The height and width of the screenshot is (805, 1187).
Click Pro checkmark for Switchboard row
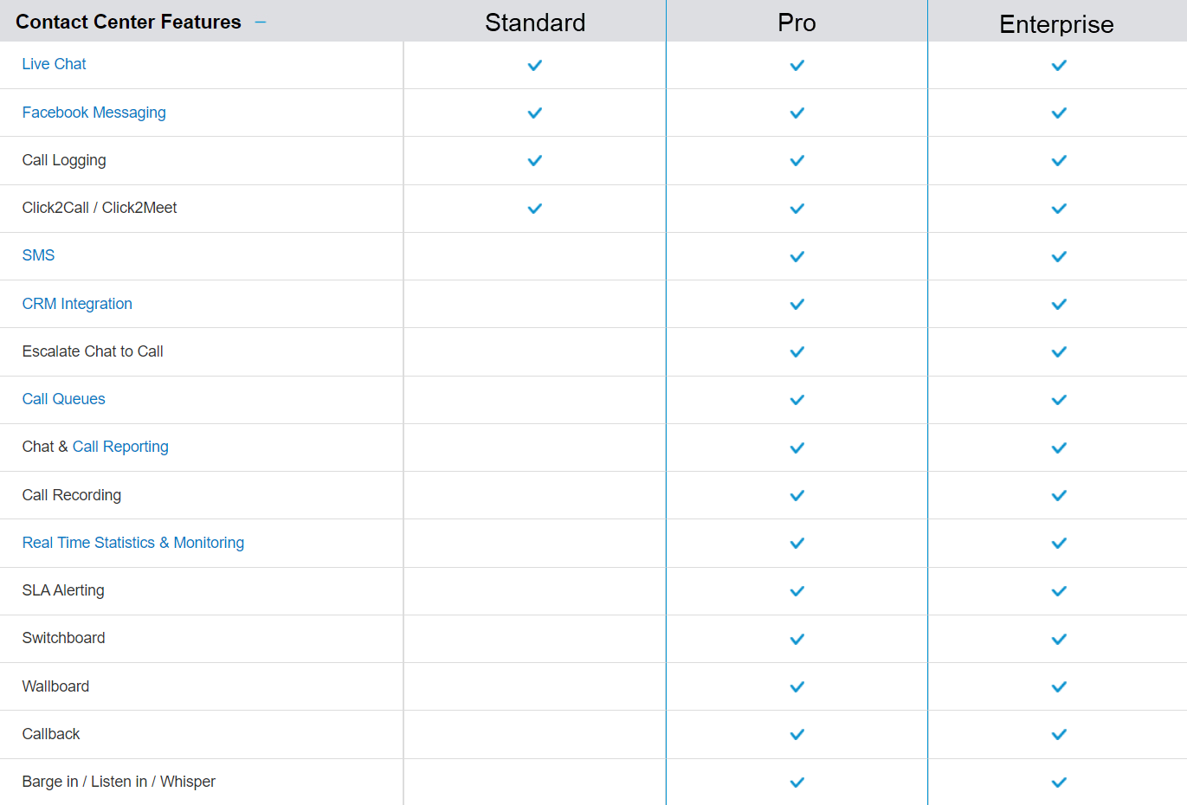(797, 639)
